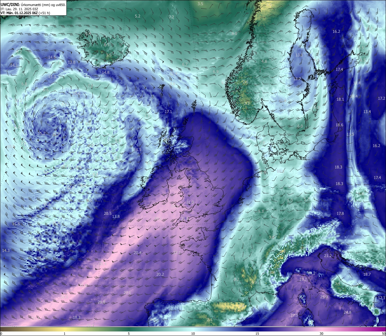Click the 18.6 value in dark blue band
This screenshot has width=386, height=336.
(339, 125)
